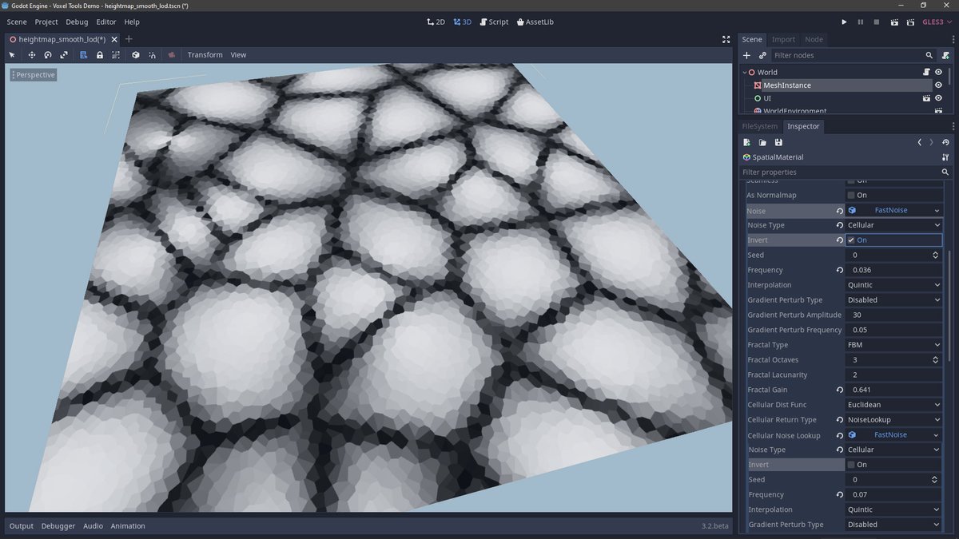The height and width of the screenshot is (539, 959).
Task: Open the Script workspace
Action: 494,22
